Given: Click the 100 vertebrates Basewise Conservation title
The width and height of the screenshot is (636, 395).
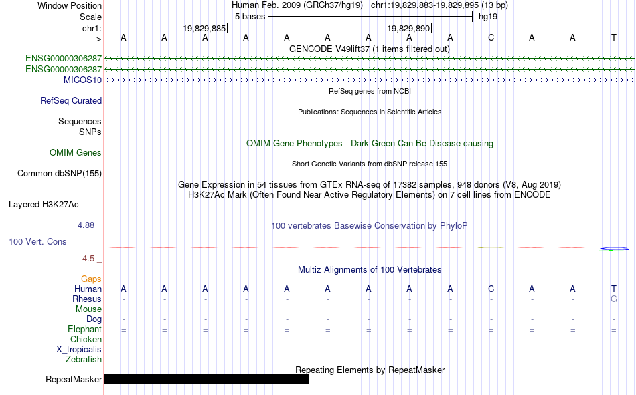Looking at the screenshot, I should pos(369,226).
